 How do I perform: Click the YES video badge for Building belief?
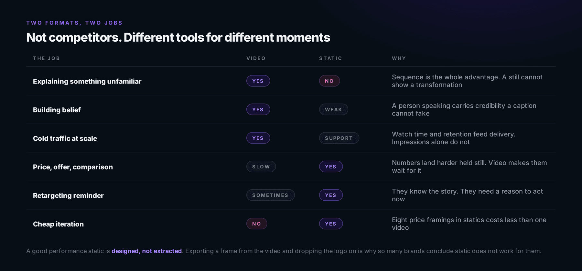click(258, 109)
